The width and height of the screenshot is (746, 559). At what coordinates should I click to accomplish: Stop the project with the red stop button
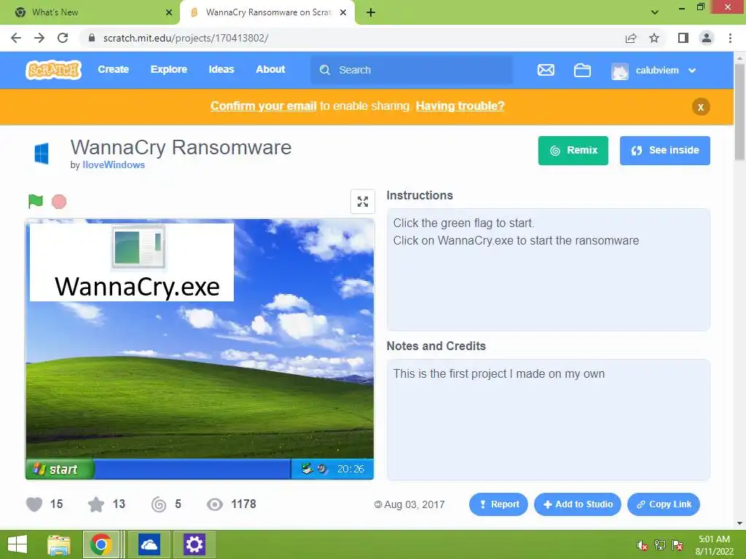[59, 202]
